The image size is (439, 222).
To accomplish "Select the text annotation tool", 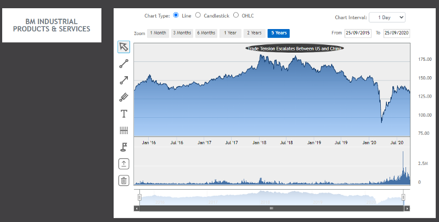I will (124, 114).
